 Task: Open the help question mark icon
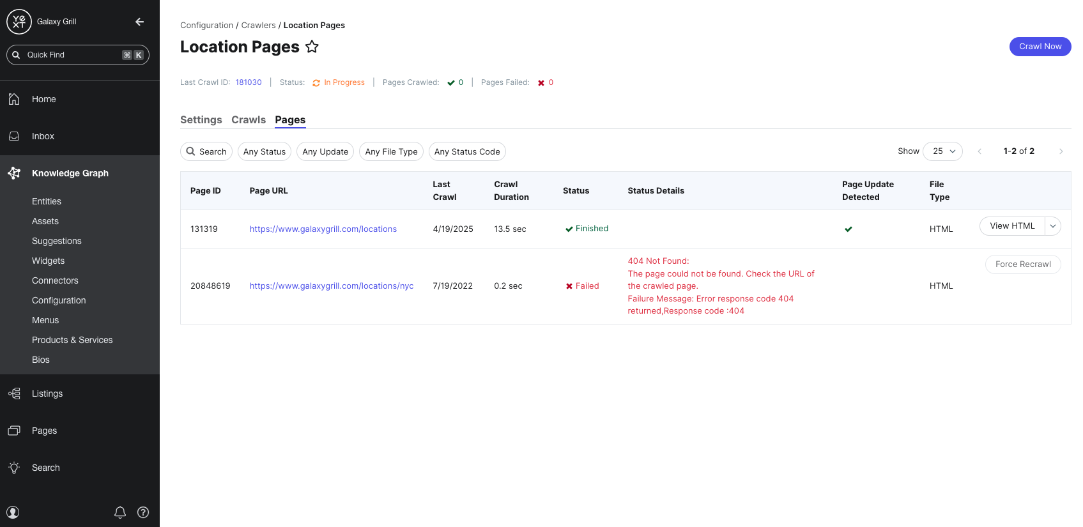(x=143, y=512)
